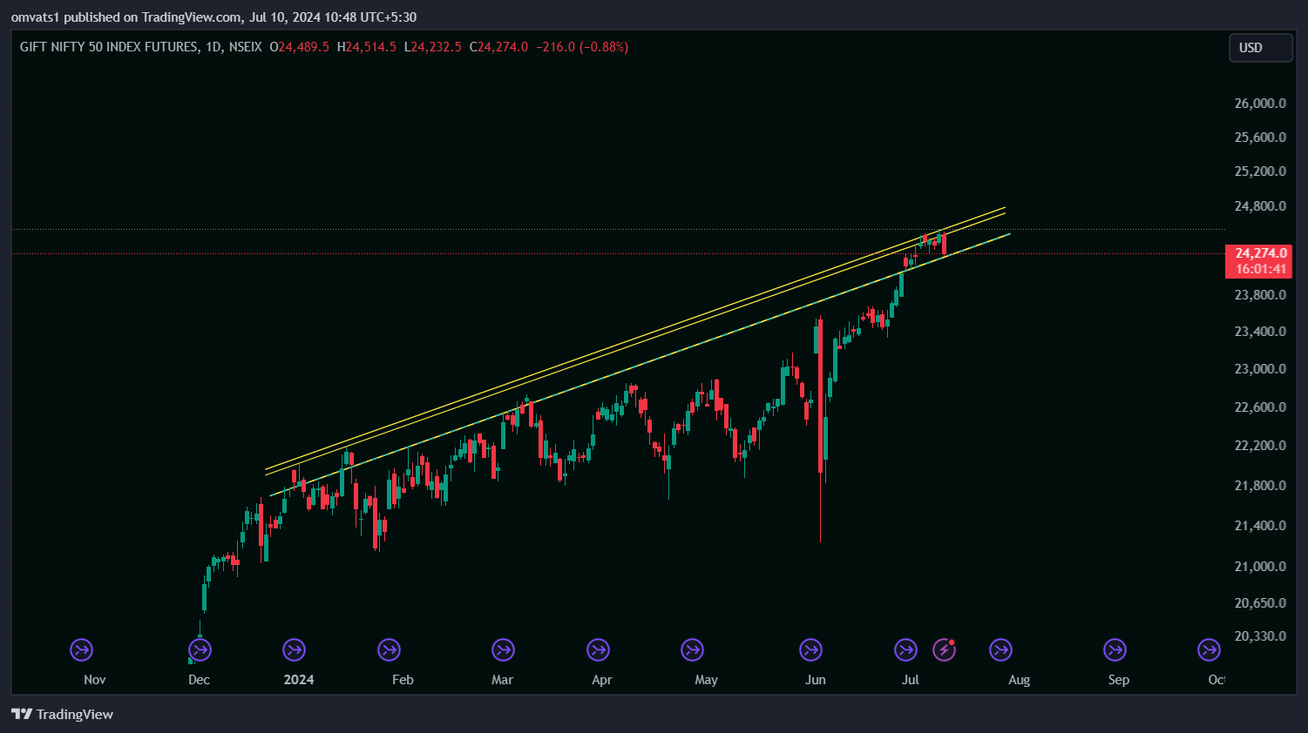Click the 23,800.0 price axis label

[1260, 294]
